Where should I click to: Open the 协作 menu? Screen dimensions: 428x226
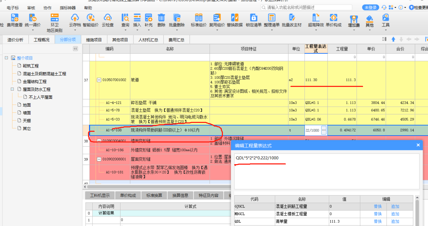pyautogui.click(x=47, y=8)
